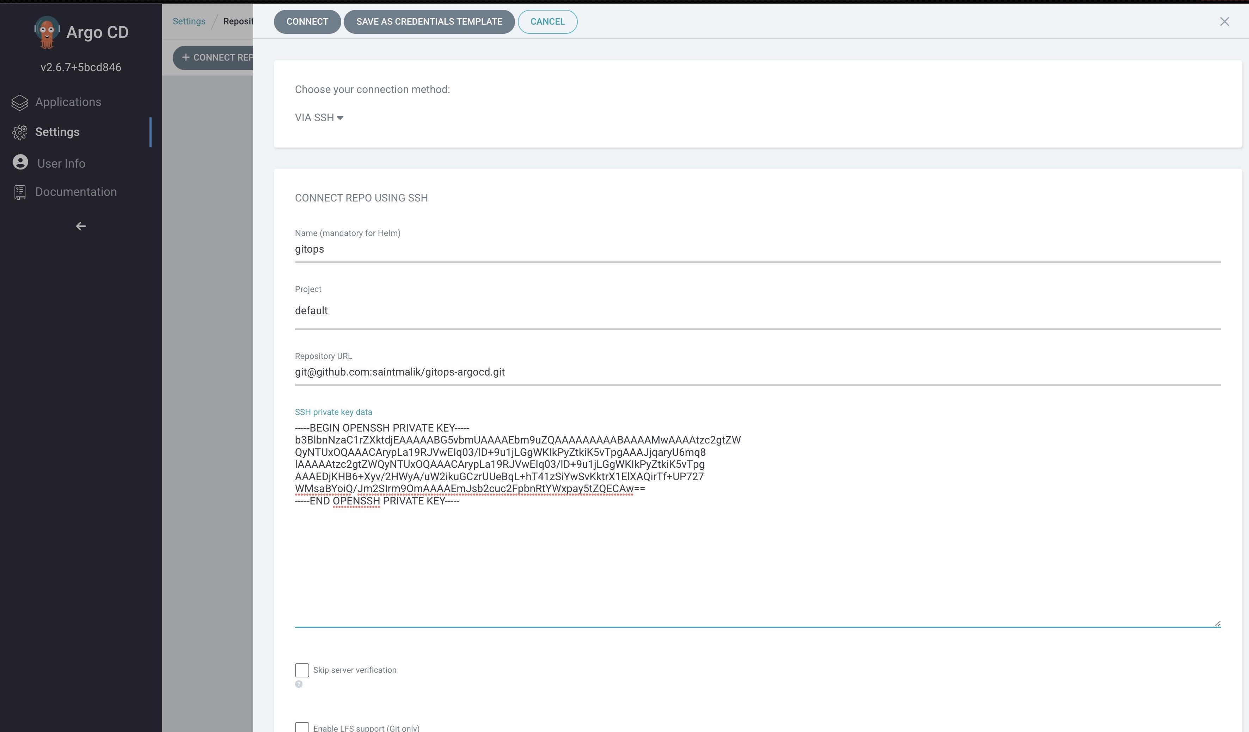1249x732 pixels.
Task: Cancel the repository connection form
Action: pos(547,22)
